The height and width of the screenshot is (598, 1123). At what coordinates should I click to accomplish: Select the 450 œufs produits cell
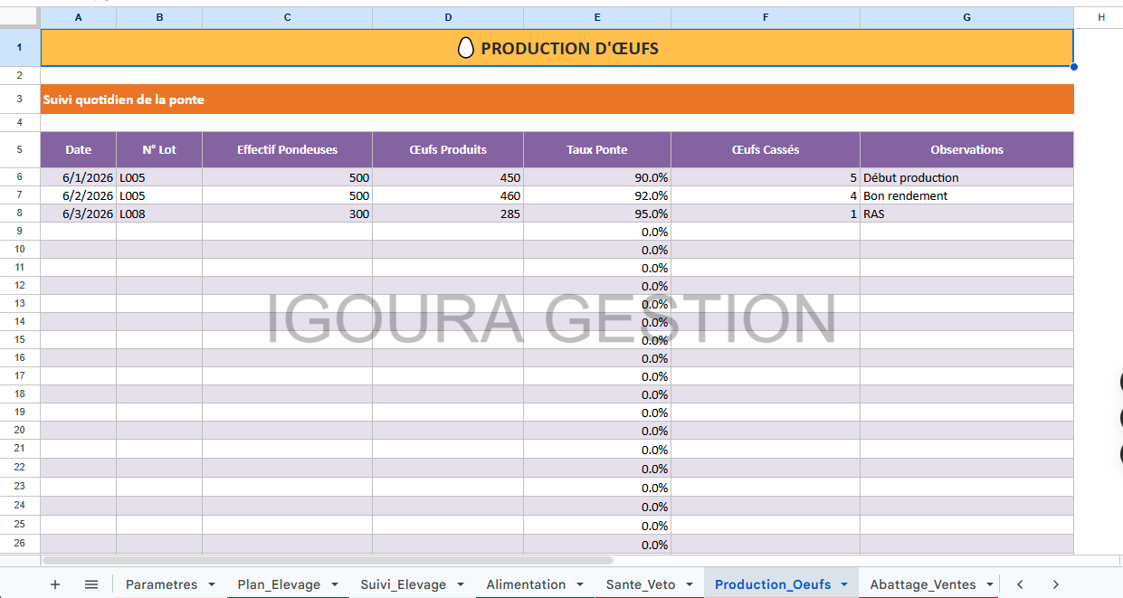[x=448, y=177]
